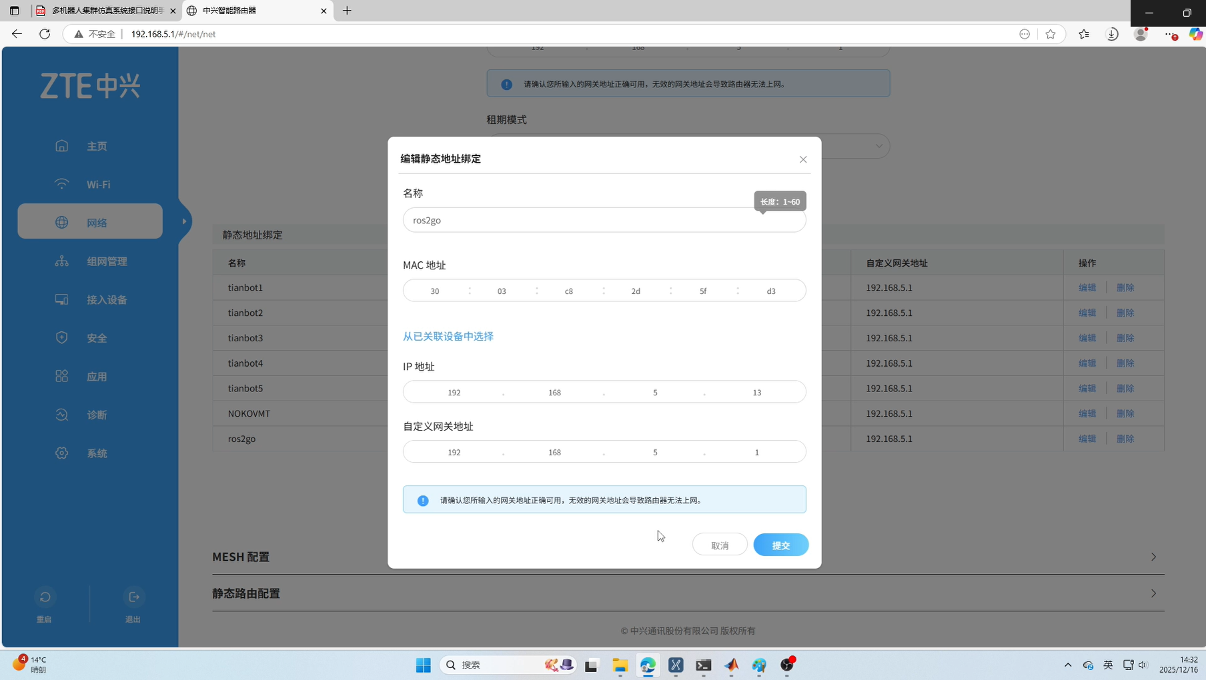Click the router reboot icon

click(x=45, y=597)
